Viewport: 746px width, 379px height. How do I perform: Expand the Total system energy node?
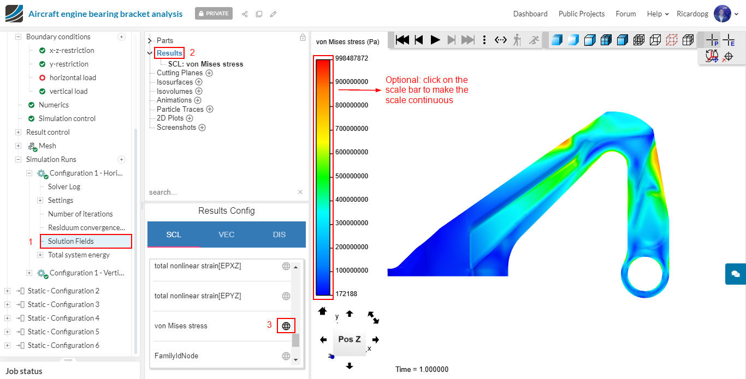coord(40,255)
